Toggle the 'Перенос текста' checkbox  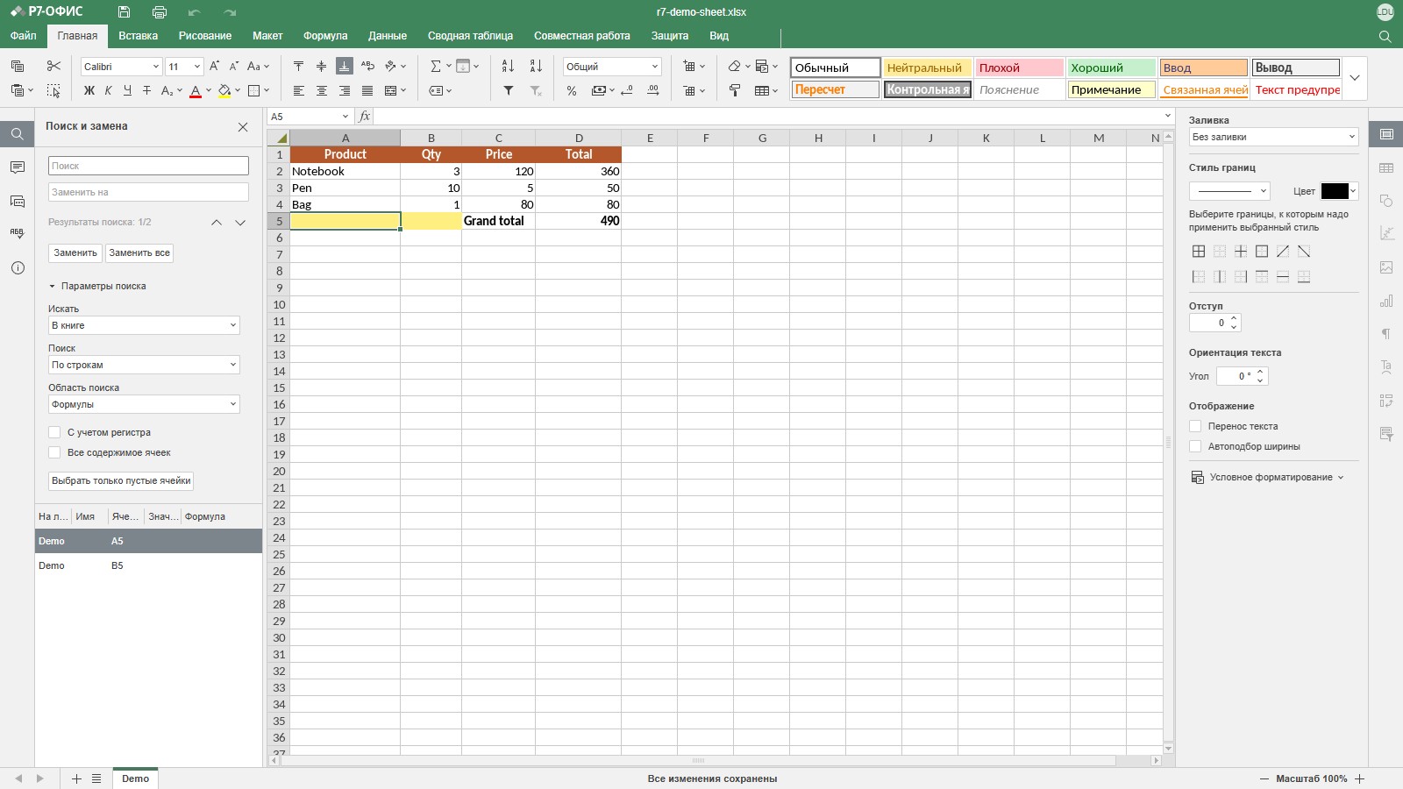1195,426
